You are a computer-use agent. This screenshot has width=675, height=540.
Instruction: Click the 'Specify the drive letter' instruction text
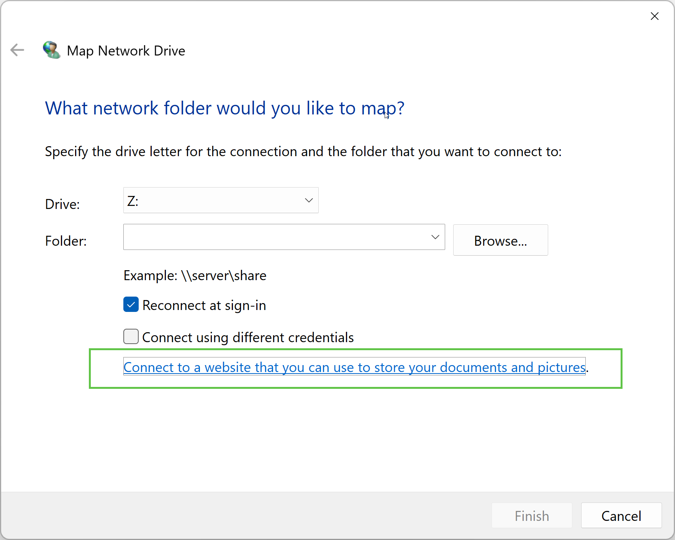point(303,152)
